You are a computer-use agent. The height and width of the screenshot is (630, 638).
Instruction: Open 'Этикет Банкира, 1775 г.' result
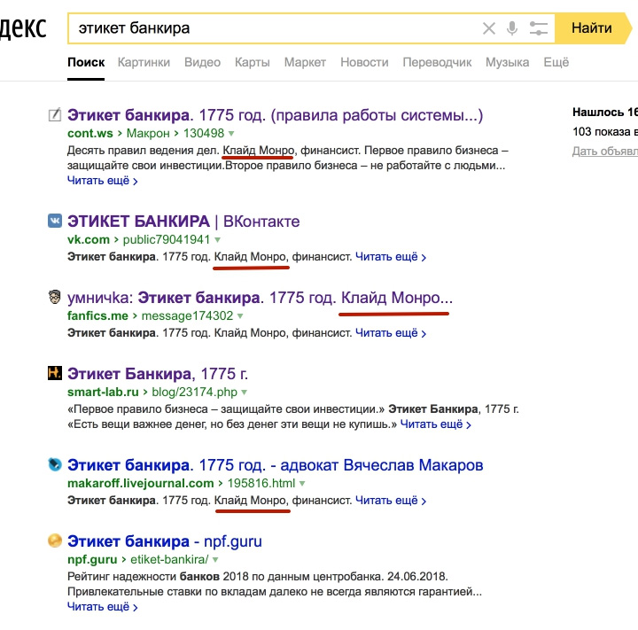click(x=158, y=374)
